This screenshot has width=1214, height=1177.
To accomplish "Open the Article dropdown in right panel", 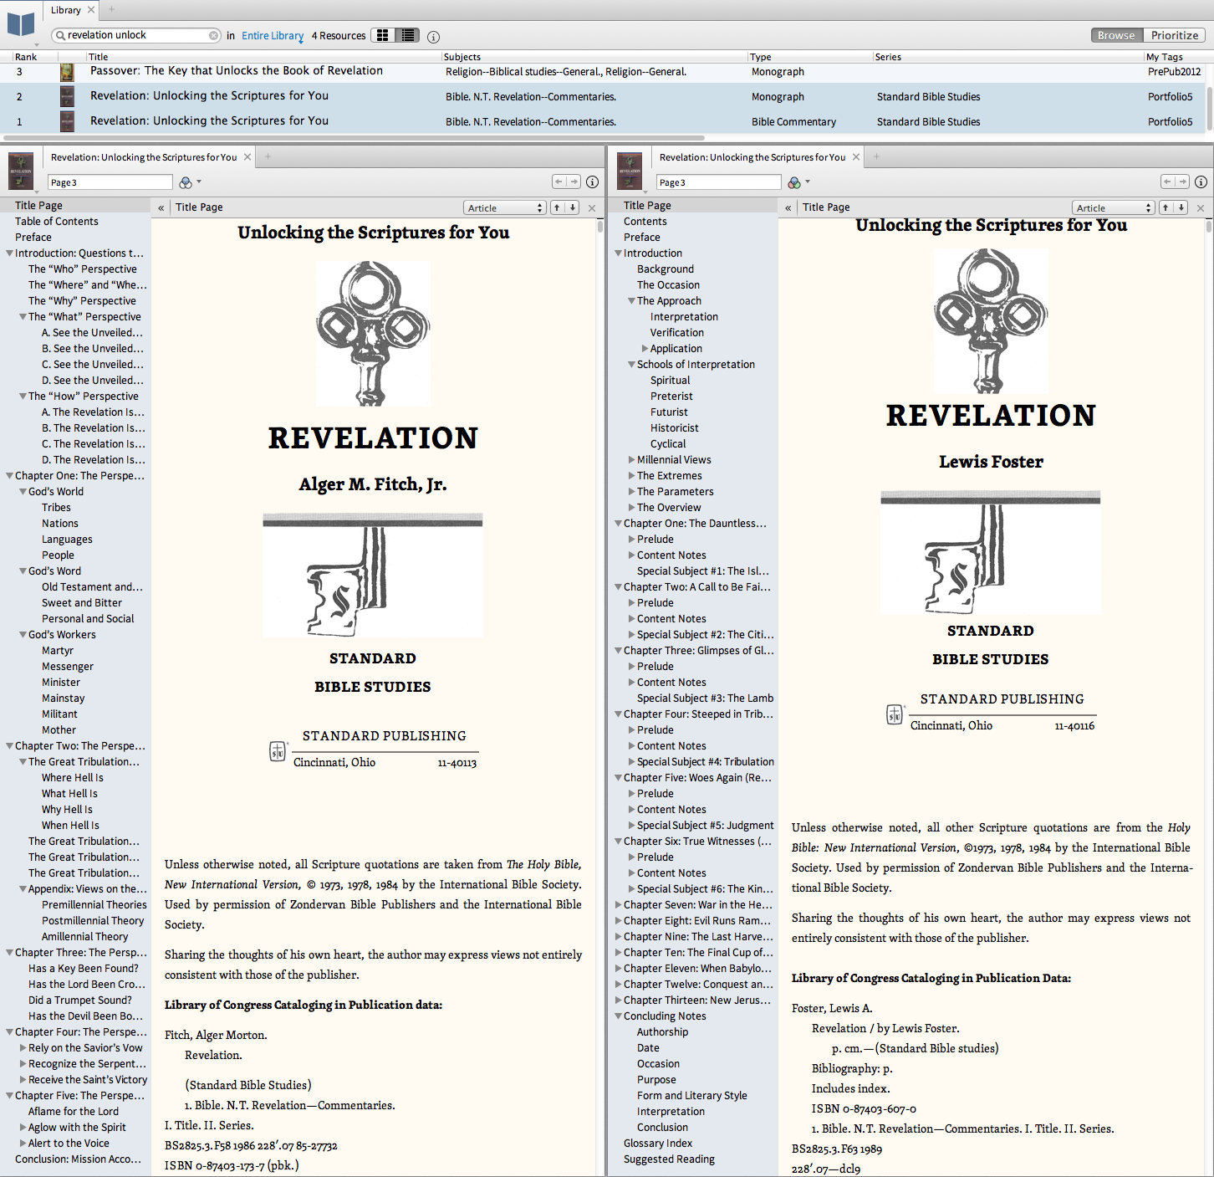I will 1114,207.
